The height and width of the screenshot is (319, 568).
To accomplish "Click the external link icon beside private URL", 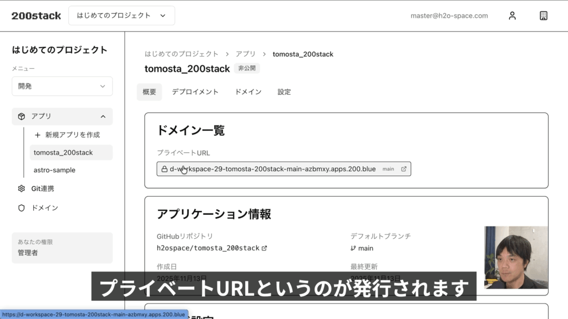I will tap(404, 169).
